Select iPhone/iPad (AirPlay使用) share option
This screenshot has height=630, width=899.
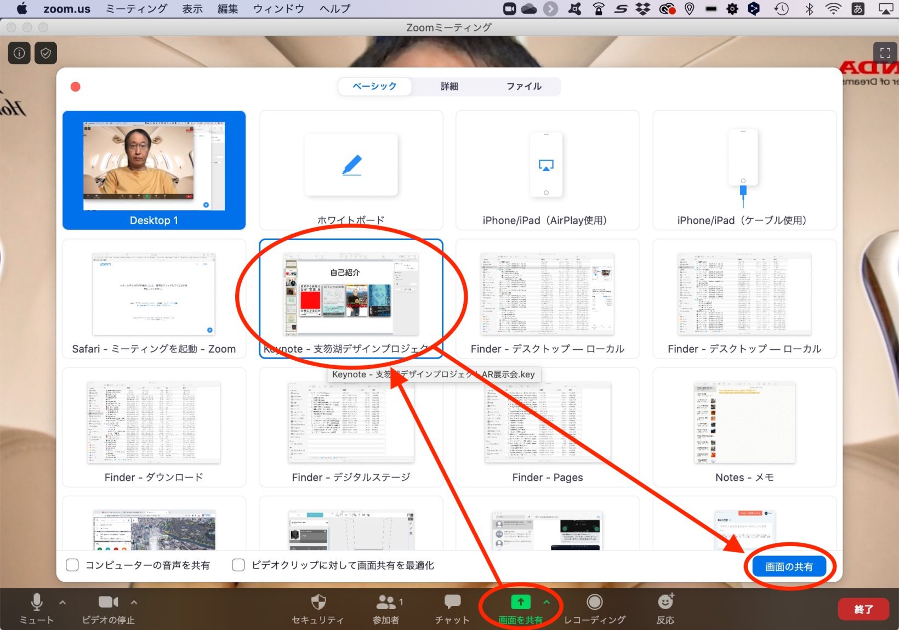point(548,170)
